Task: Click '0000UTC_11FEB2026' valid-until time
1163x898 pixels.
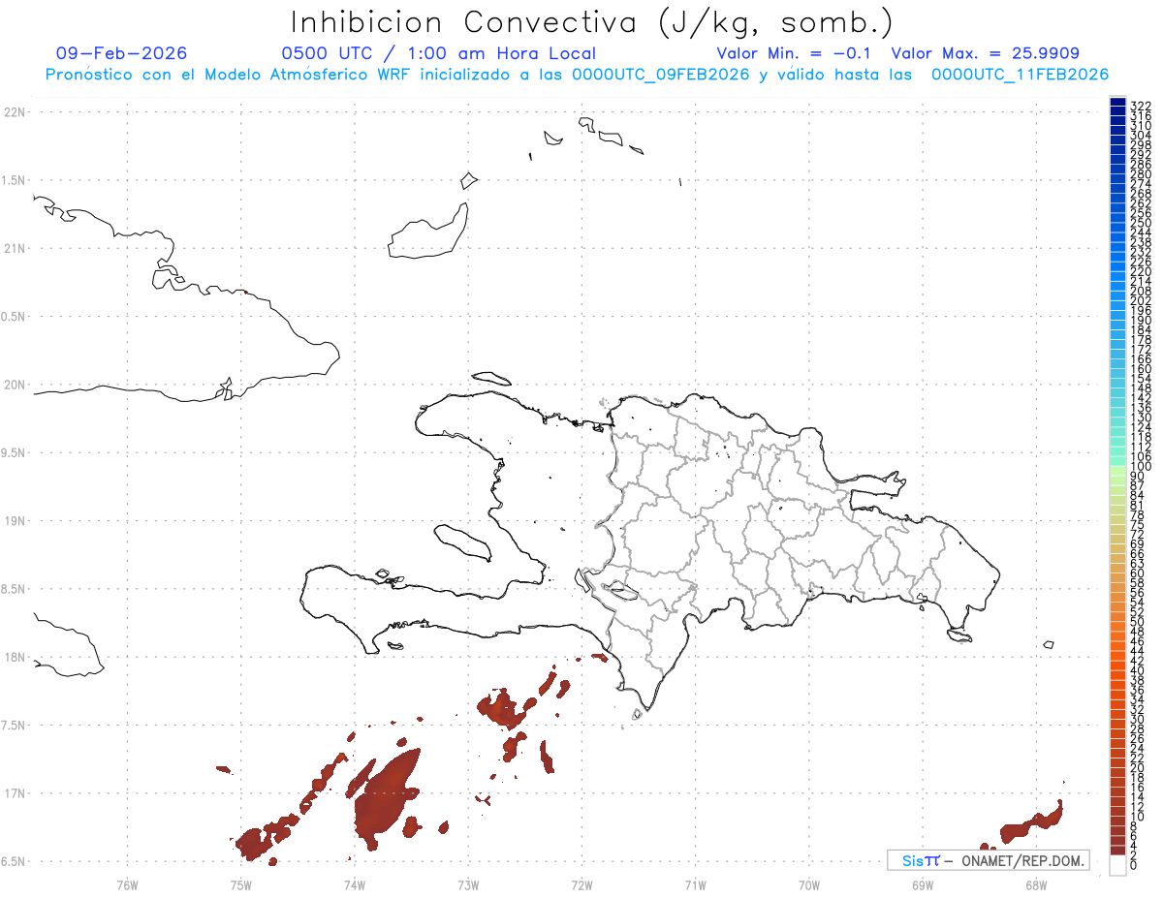Action: [1020, 75]
